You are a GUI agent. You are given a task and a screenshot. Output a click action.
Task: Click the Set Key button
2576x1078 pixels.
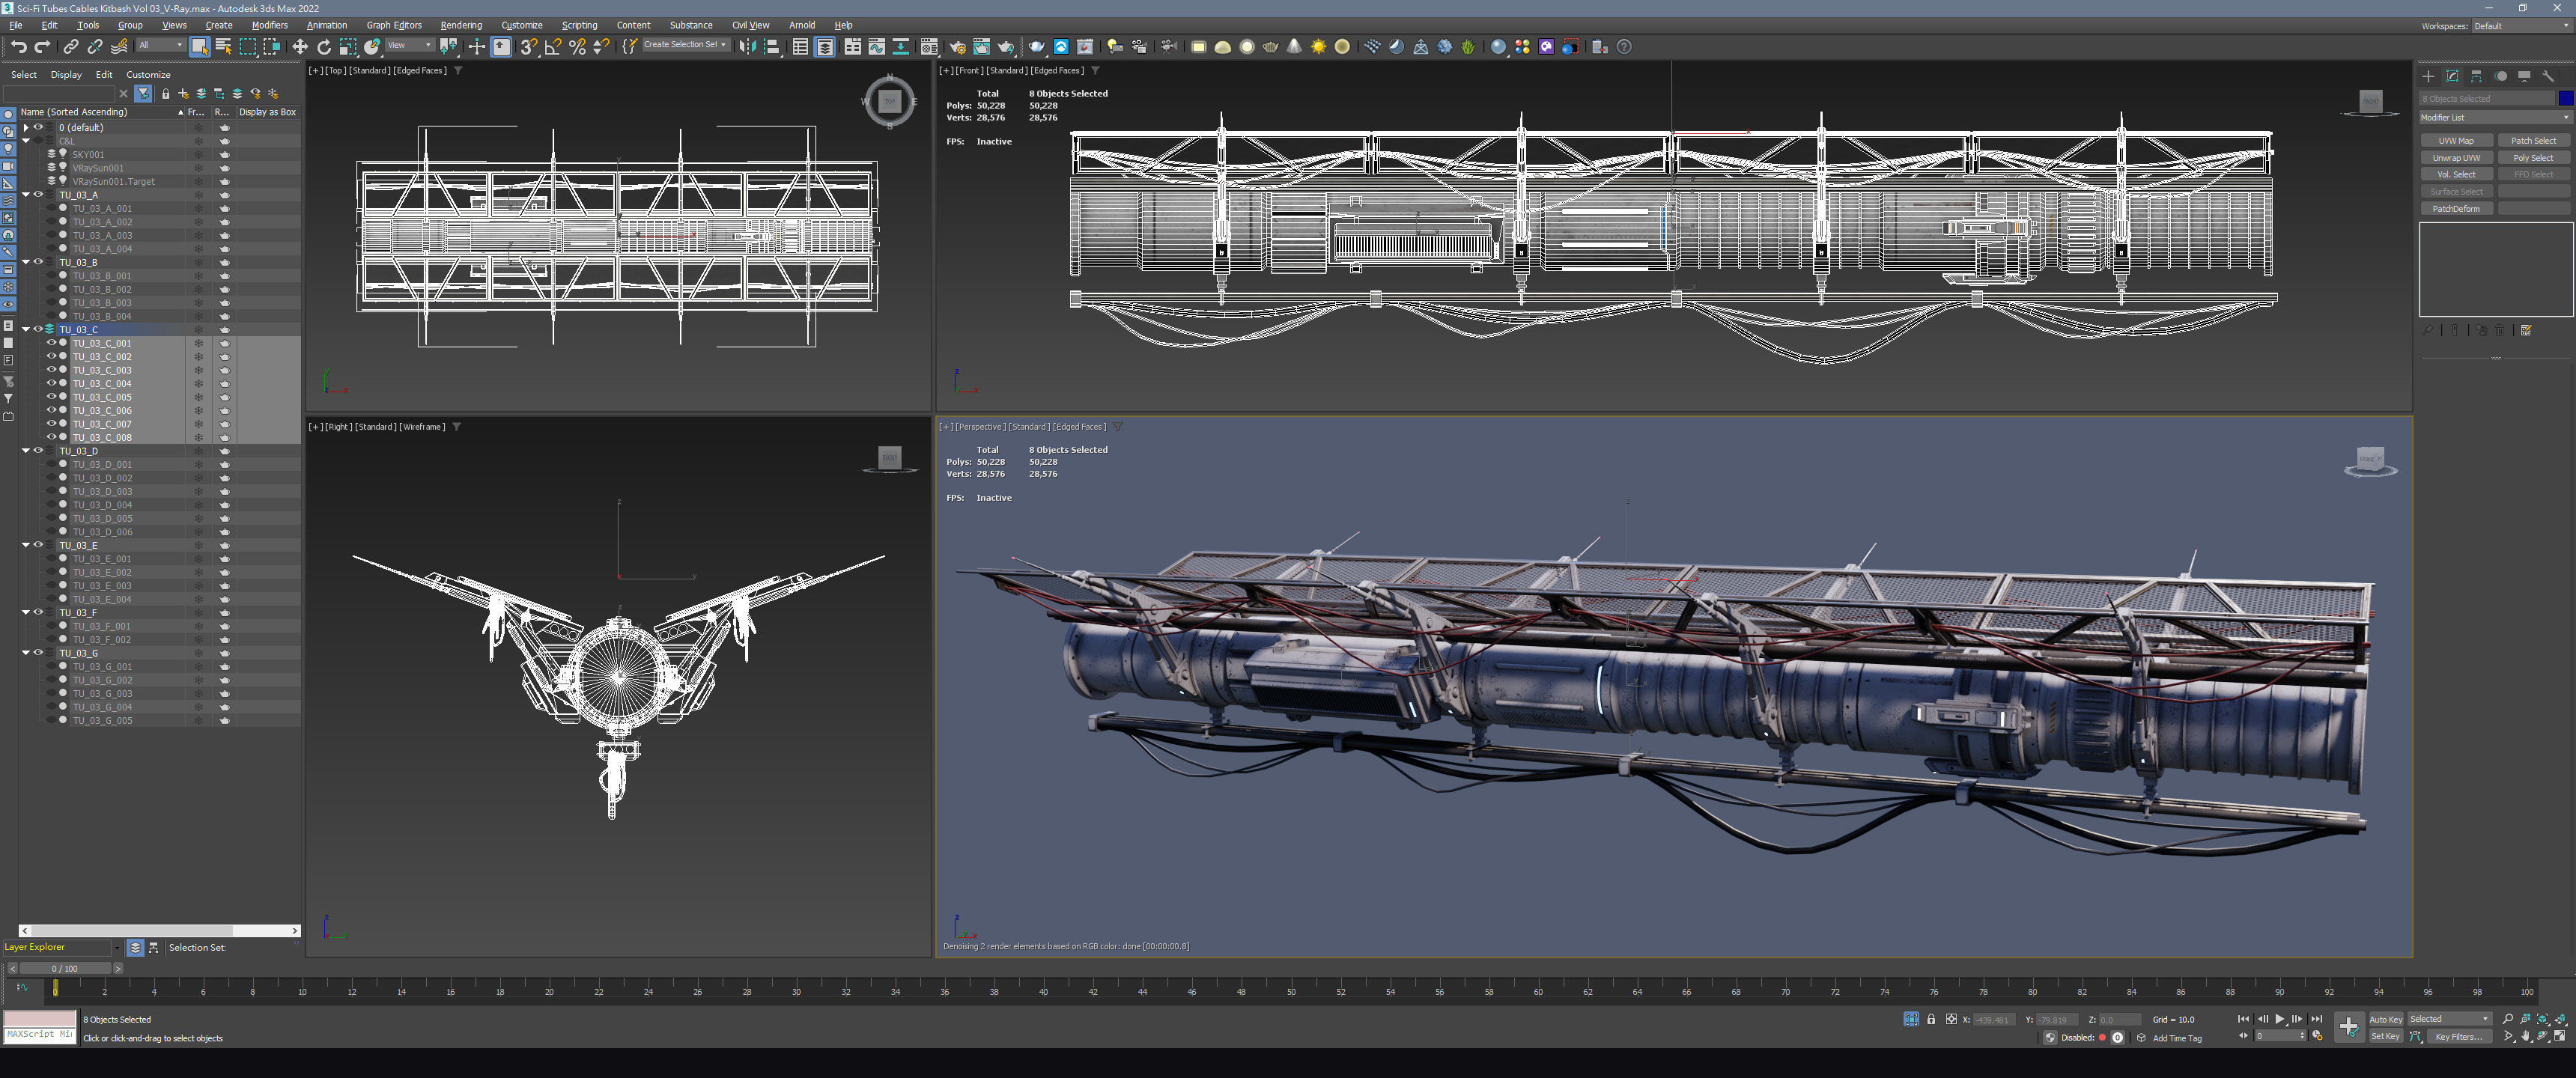click(x=2385, y=1036)
